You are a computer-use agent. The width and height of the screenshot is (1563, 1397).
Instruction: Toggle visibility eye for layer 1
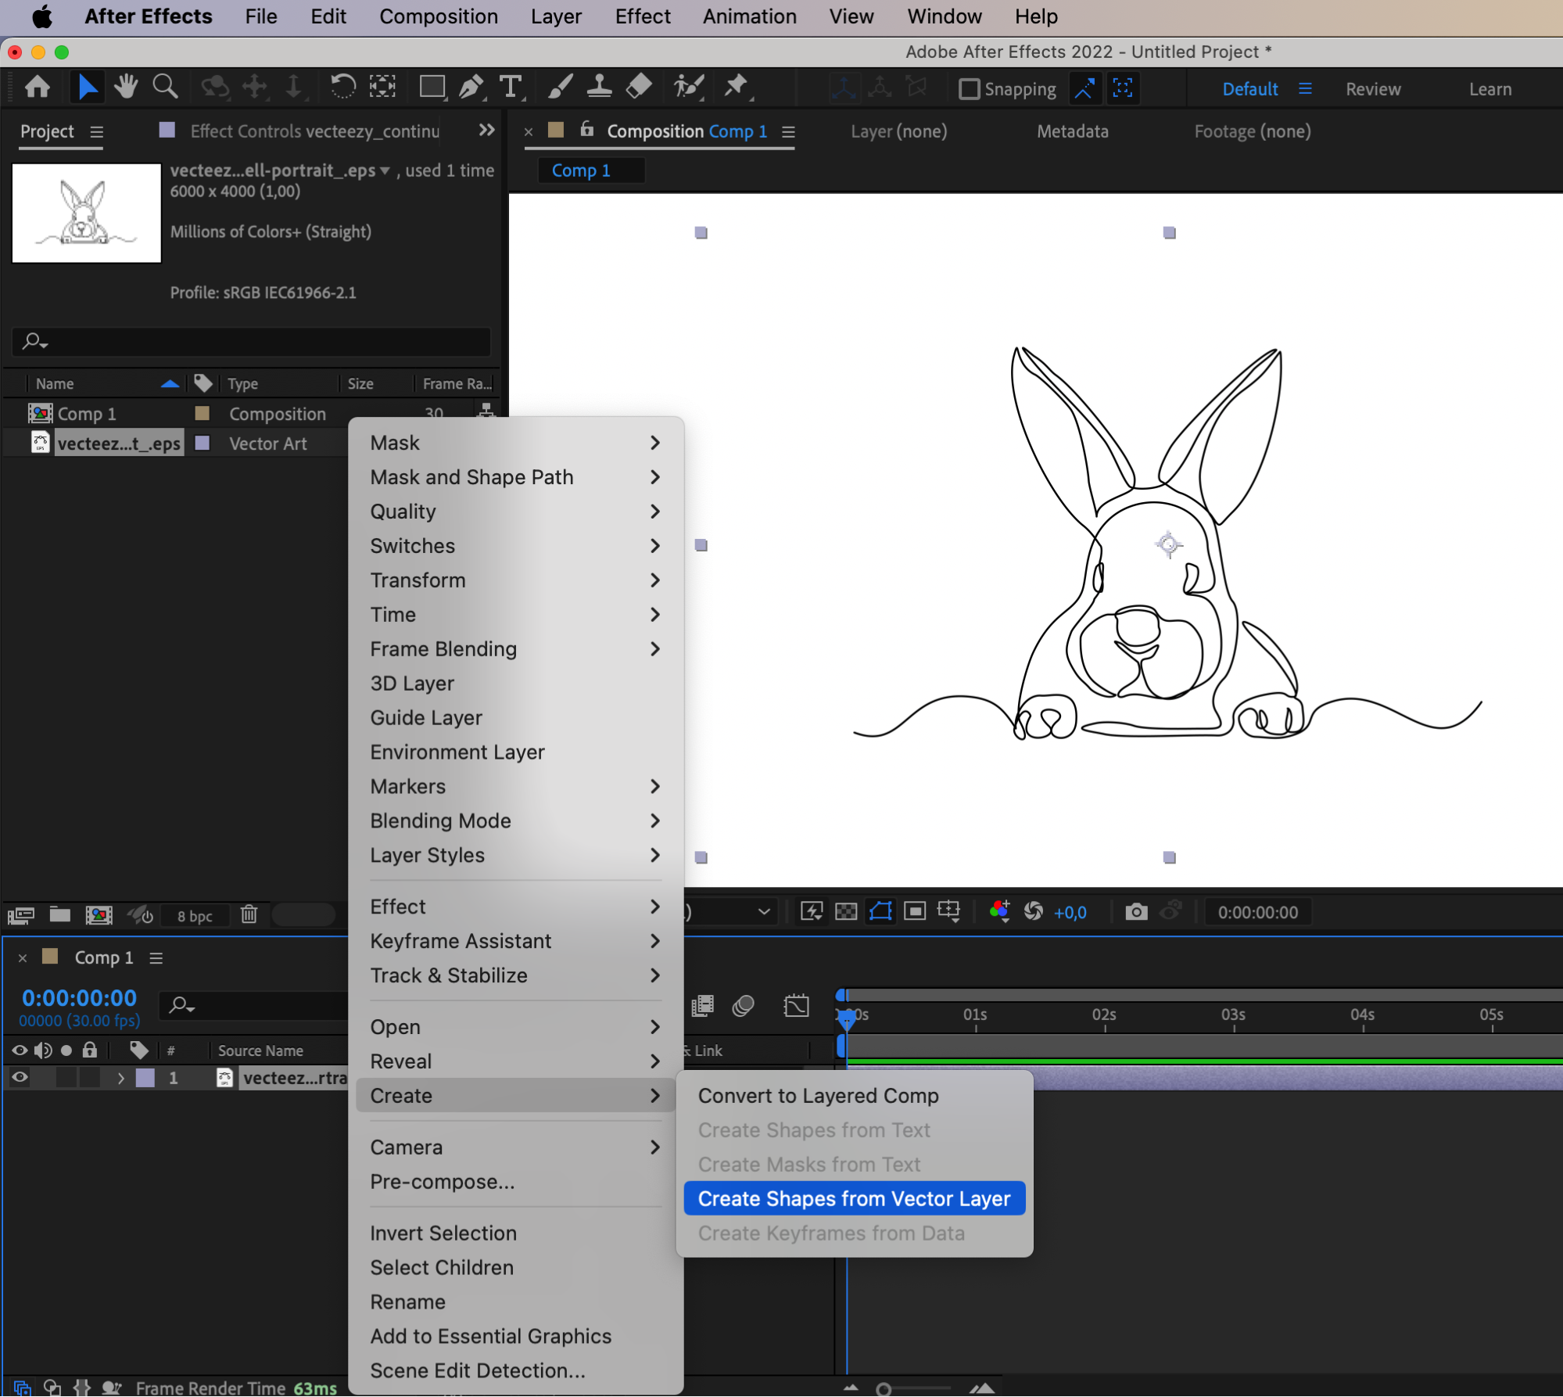(x=20, y=1078)
